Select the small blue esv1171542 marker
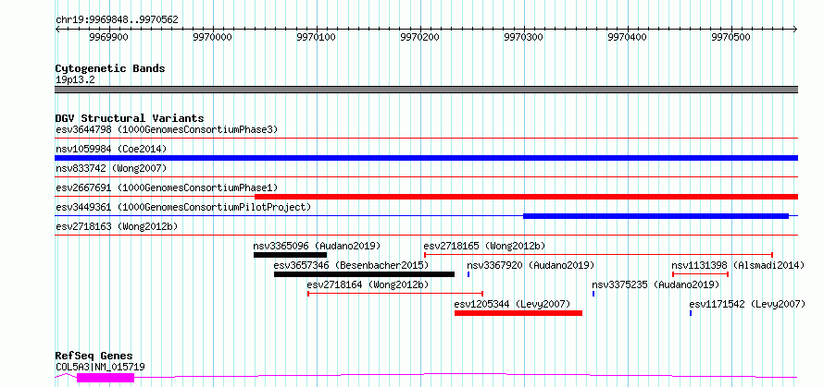Screen dimensions: 824x387 [x=691, y=313]
